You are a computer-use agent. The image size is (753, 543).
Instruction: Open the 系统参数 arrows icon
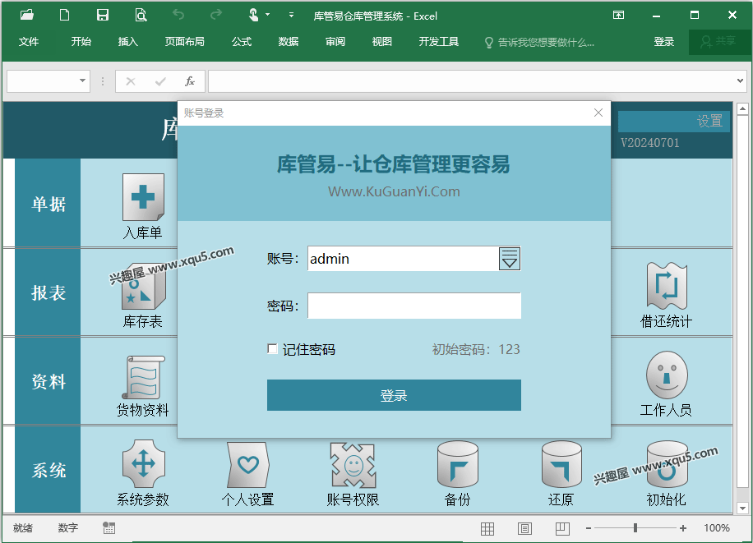143,464
